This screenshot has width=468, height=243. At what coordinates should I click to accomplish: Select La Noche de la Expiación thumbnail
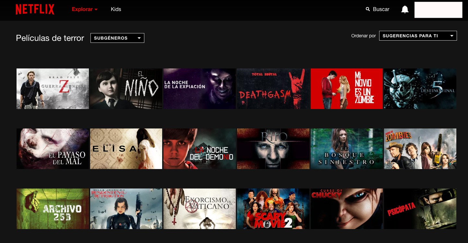tap(199, 89)
